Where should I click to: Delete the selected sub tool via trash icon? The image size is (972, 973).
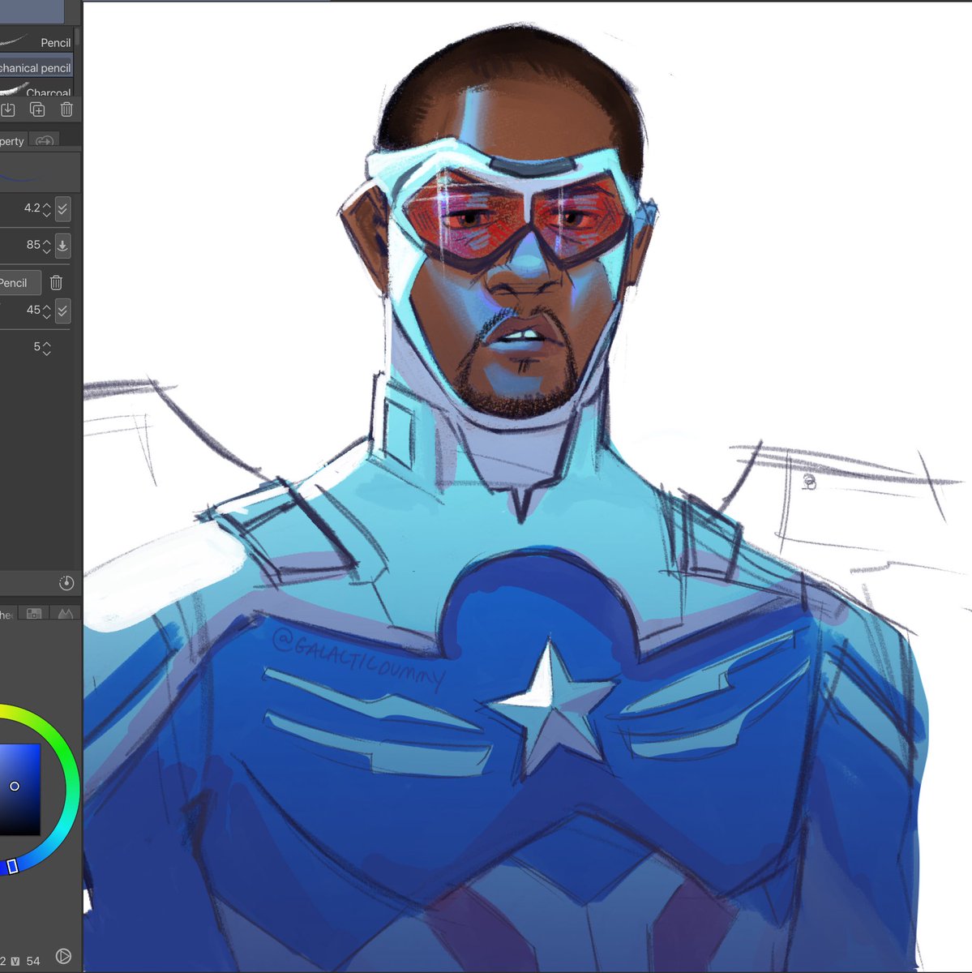(x=66, y=109)
